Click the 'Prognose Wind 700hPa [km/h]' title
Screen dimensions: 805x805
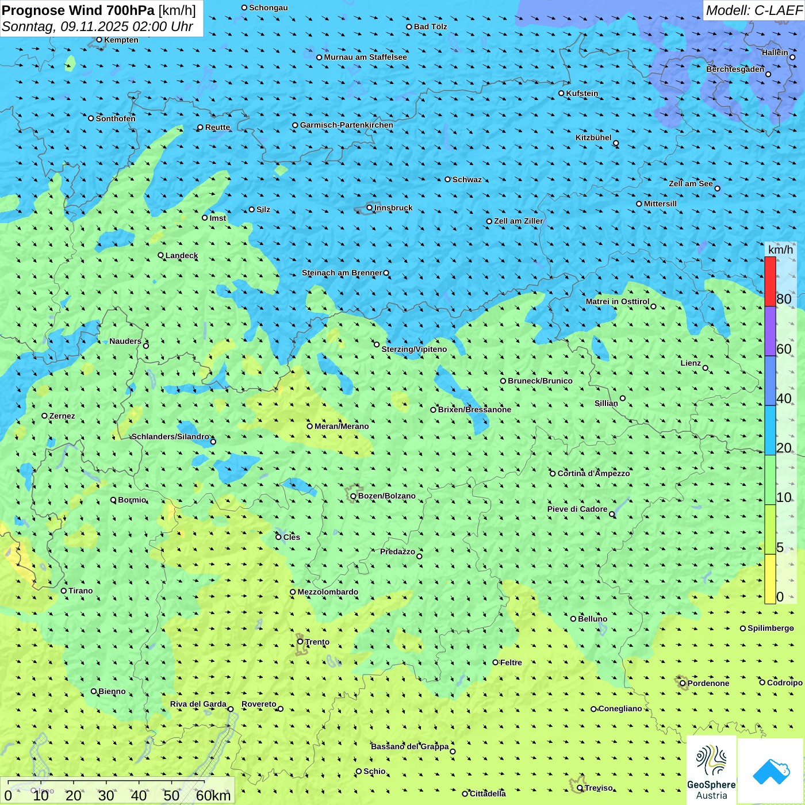pos(99,10)
